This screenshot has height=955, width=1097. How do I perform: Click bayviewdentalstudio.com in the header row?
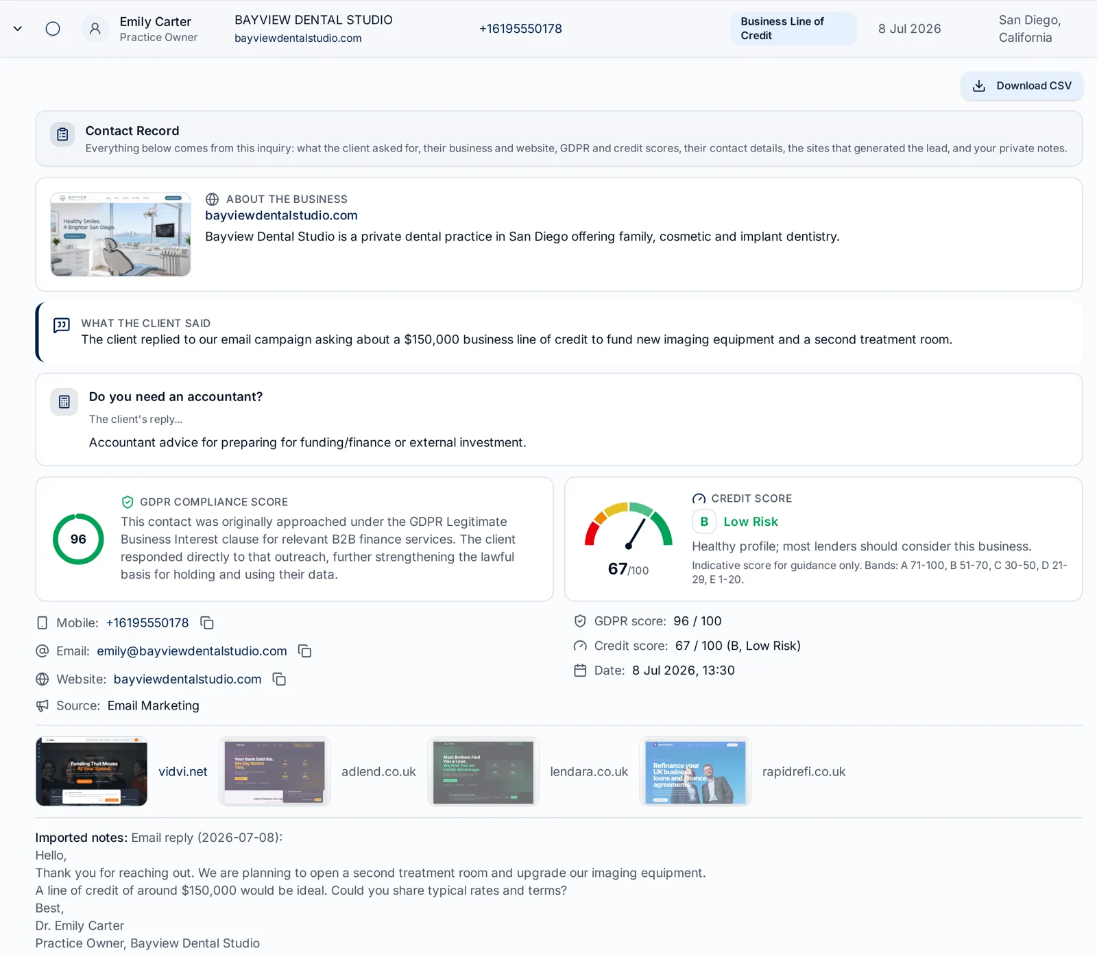[298, 38]
